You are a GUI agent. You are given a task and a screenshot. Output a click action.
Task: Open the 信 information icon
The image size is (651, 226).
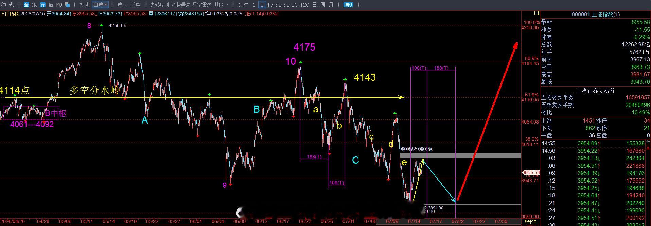click(51, 5)
